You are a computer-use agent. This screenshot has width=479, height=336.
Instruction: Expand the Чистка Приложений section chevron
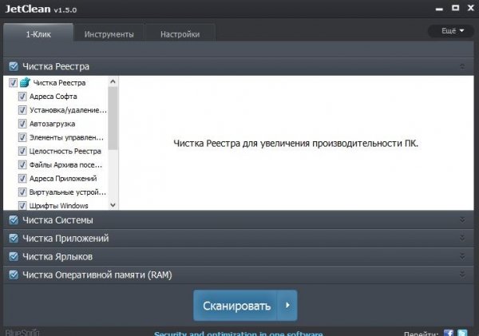[462, 239]
